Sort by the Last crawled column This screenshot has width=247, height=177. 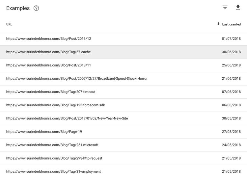pyautogui.click(x=231, y=24)
